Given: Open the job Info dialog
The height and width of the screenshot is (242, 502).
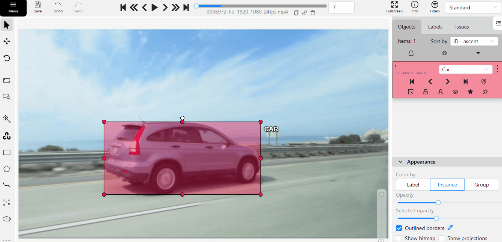Looking at the screenshot, I should 415,7.
